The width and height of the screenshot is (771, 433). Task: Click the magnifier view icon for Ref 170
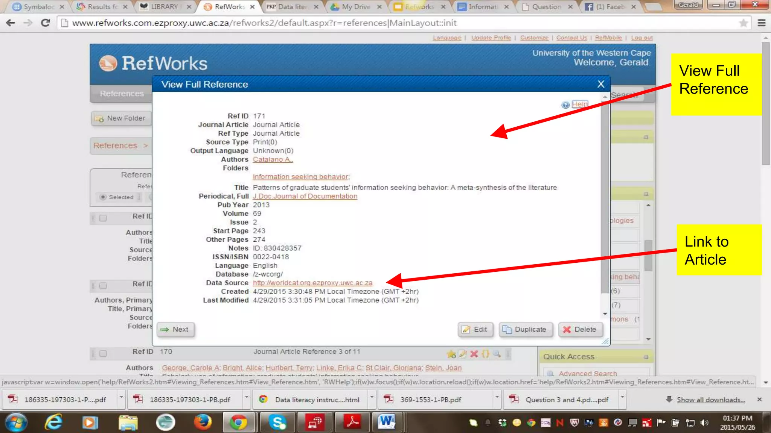(x=497, y=354)
